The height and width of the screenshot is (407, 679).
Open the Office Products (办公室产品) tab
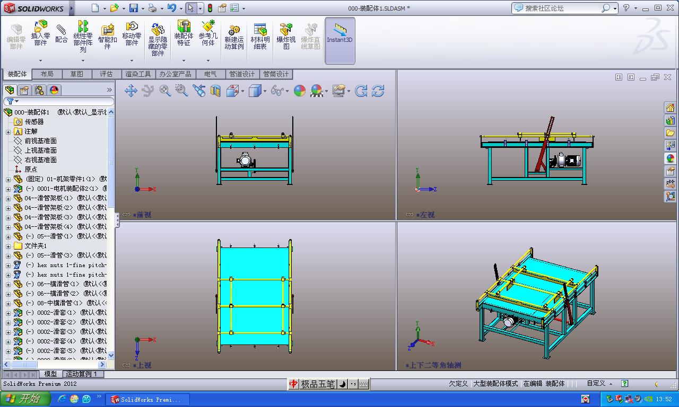[x=175, y=74]
